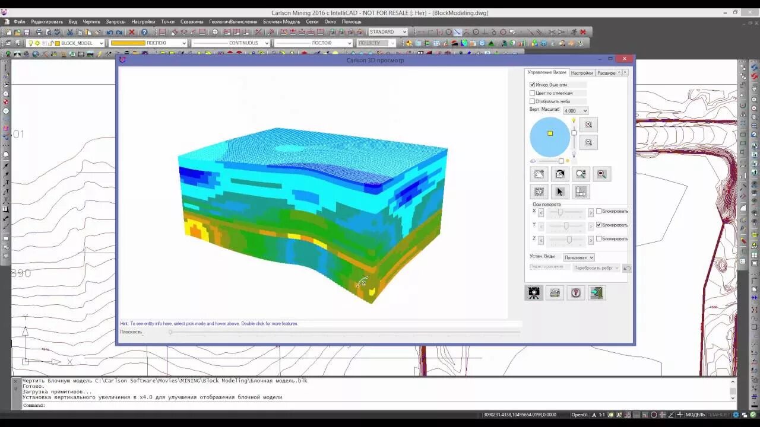760x427 pixels.
Task: Click the Open folder icon in main toolbar
Action: coord(18,32)
